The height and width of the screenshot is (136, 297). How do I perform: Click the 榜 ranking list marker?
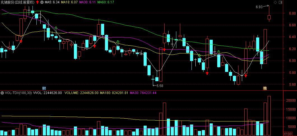pyautogui.click(x=265, y=88)
